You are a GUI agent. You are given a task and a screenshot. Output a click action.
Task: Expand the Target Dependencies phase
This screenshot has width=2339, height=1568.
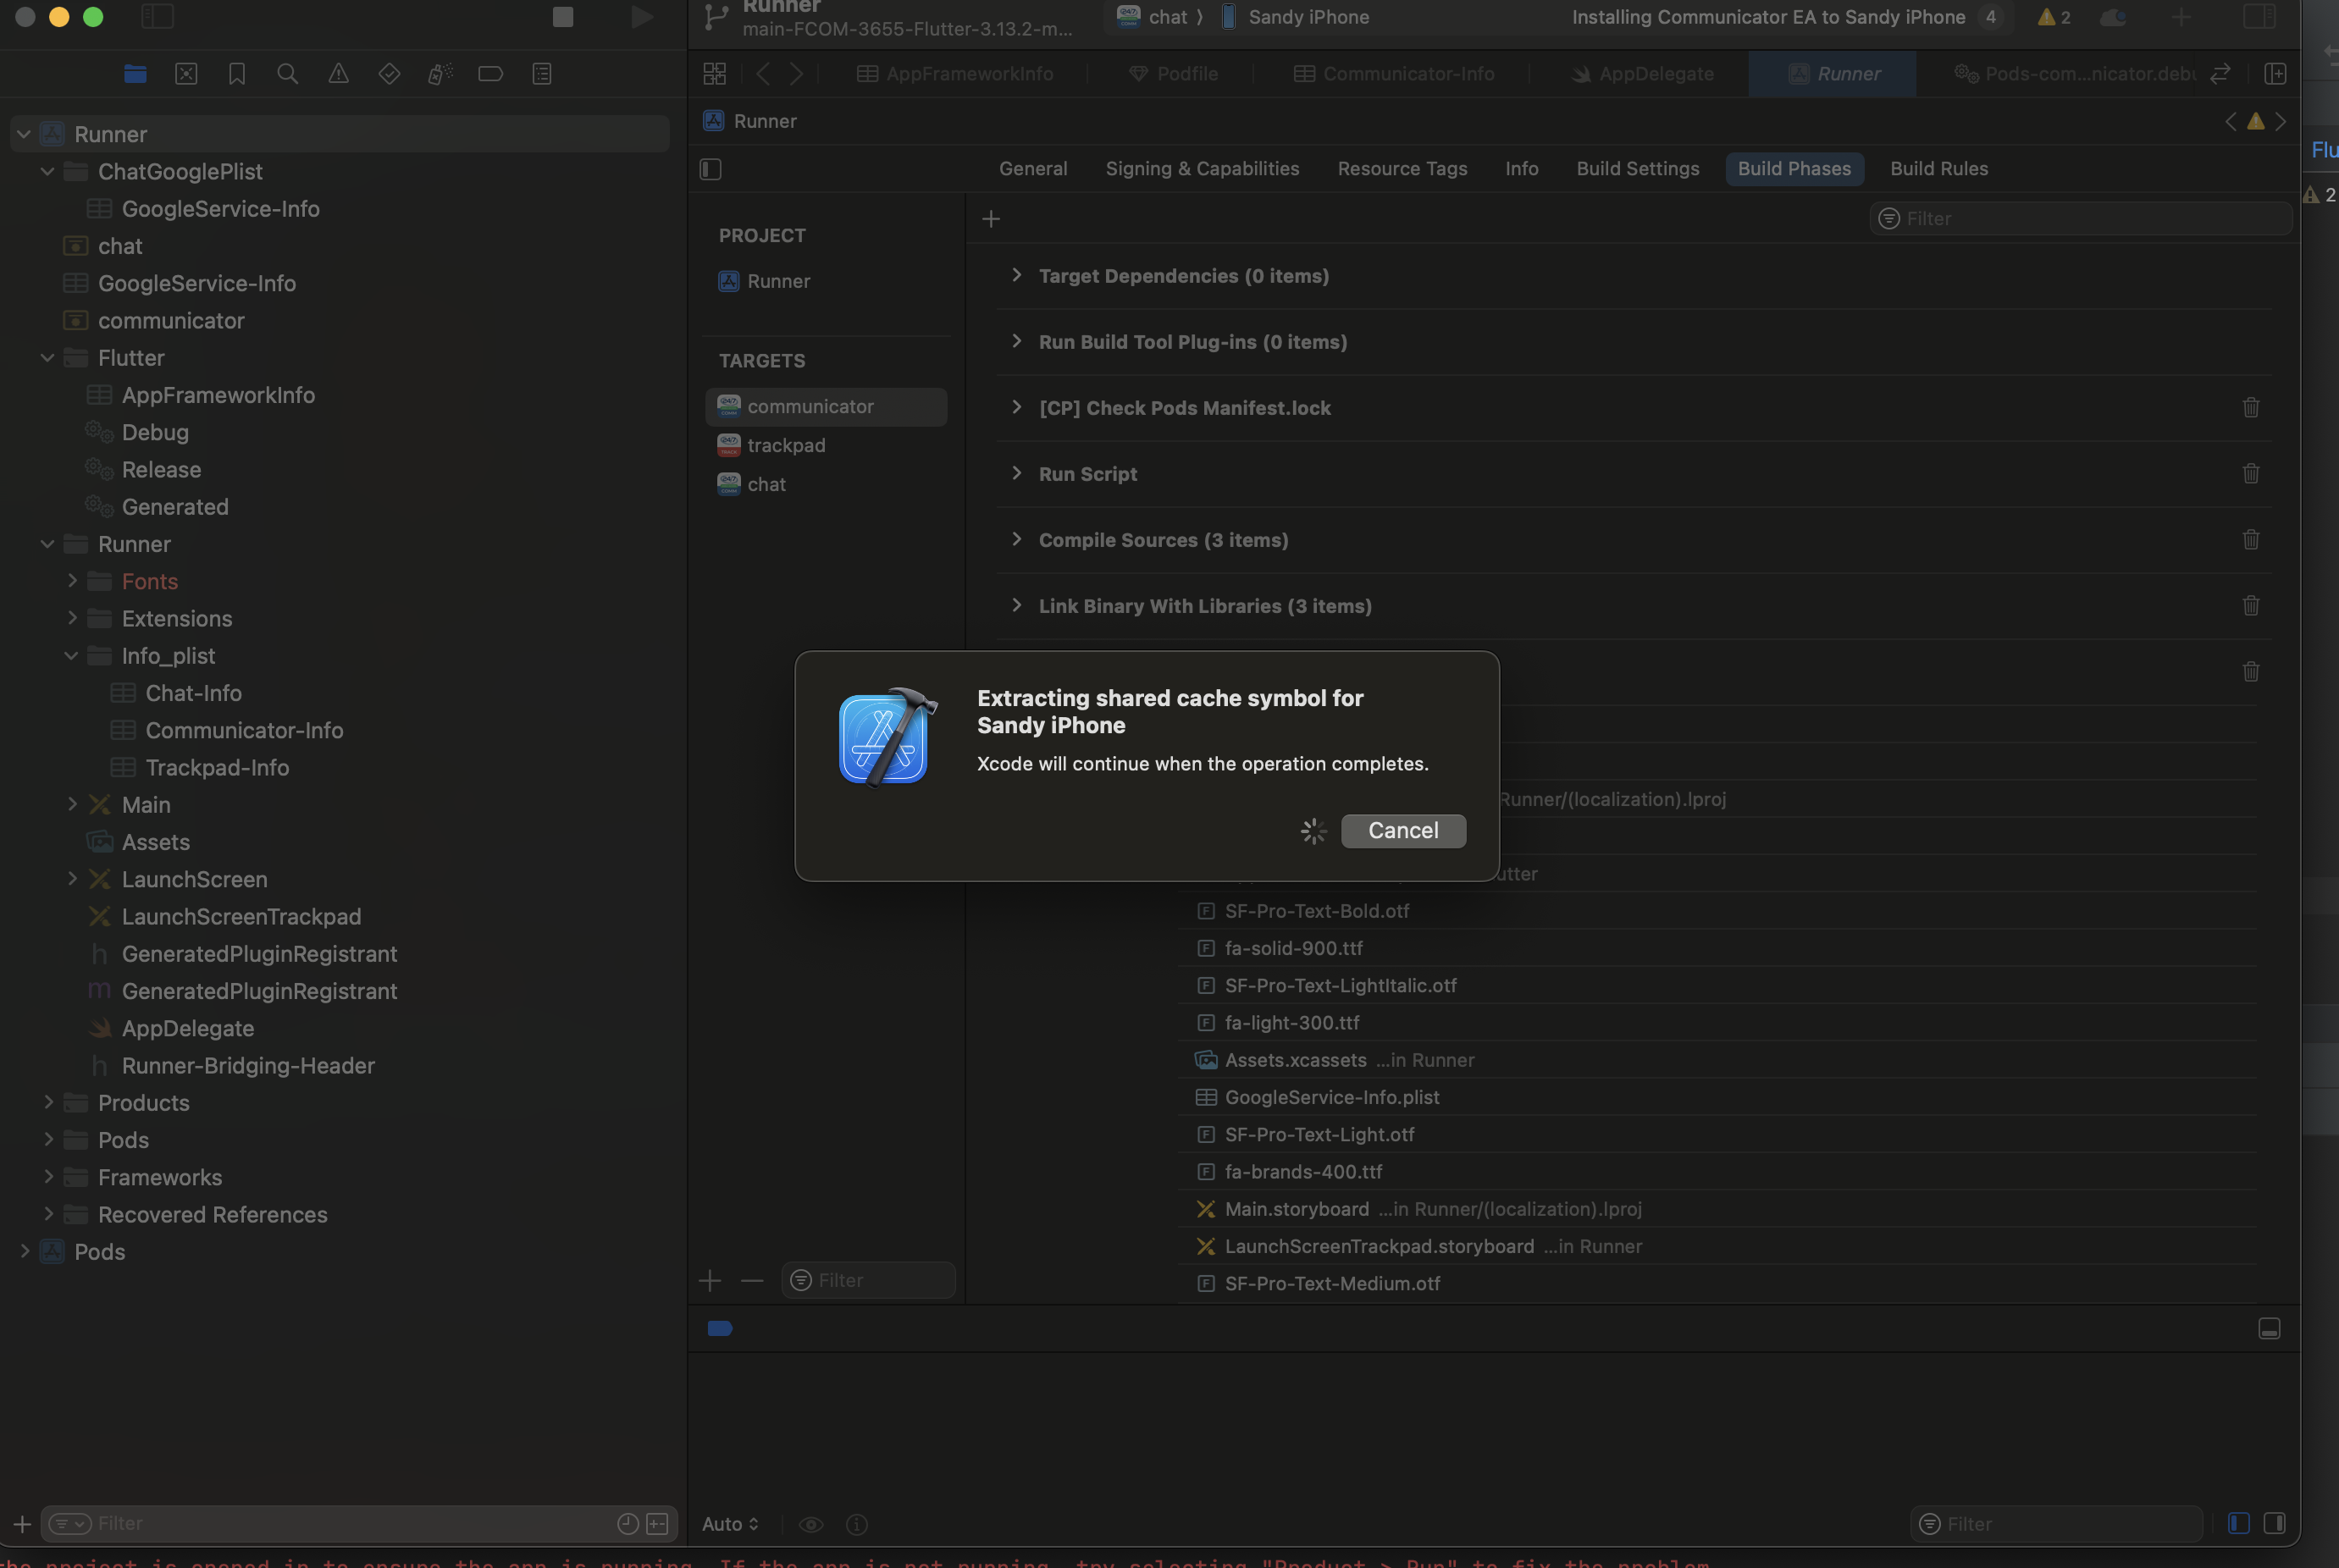click(x=1016, y=275)
